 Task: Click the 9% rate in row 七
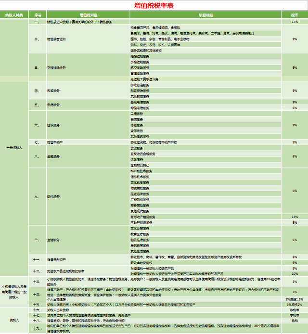295,142
